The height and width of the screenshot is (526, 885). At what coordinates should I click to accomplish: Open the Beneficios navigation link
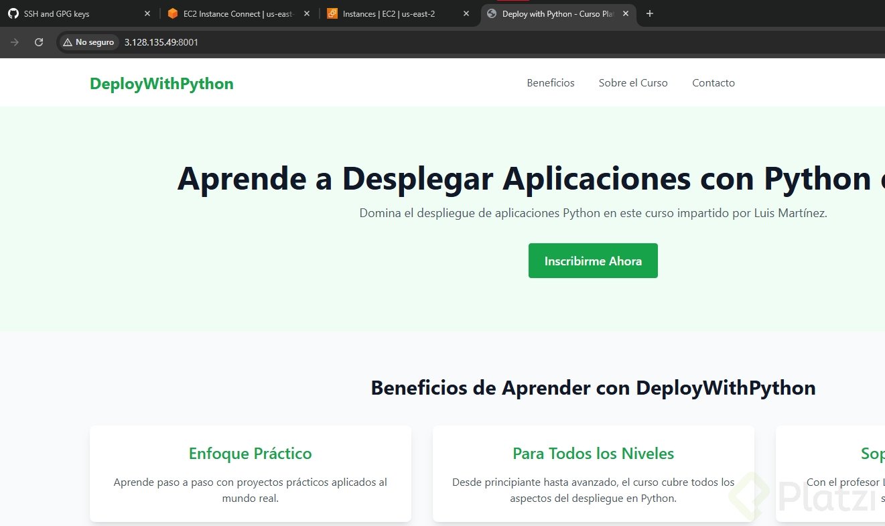[551, 83]
